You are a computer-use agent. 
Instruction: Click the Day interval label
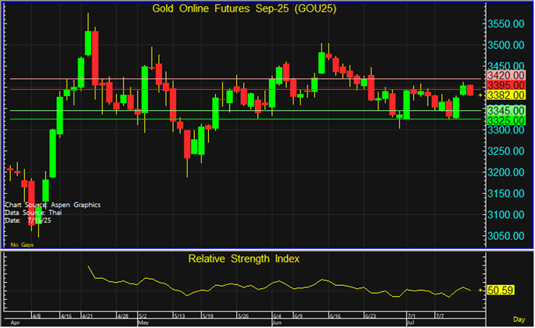point(519,320)
